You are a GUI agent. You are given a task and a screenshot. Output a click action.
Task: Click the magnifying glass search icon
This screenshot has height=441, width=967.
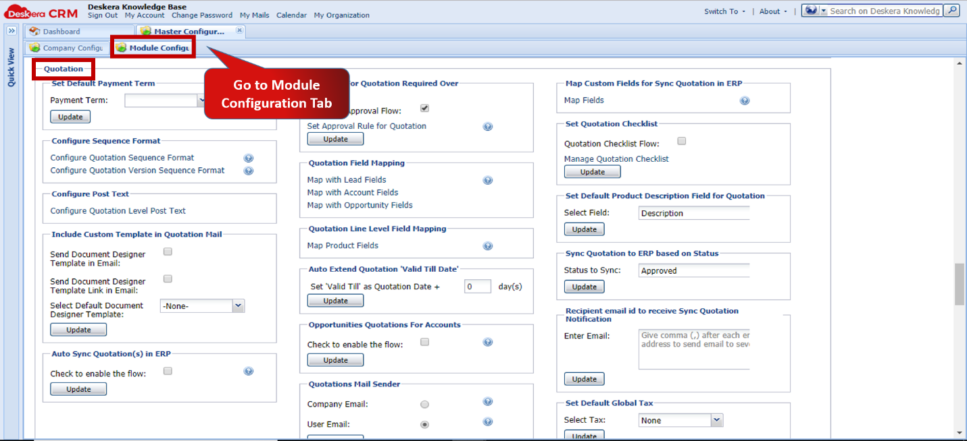pyautogui.click(x=951, y=10)
